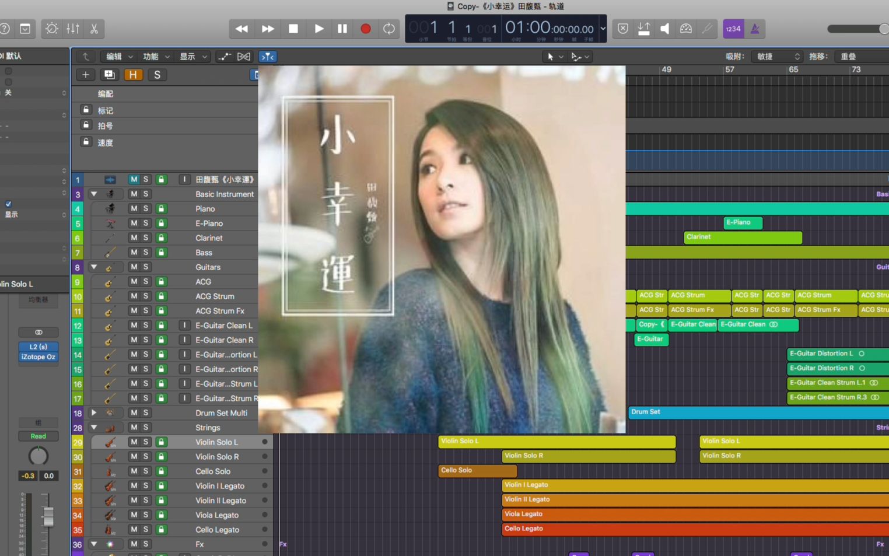The height and width of the screenshot is (556, 889).
Task: Toggle the metronome click button
Action: pyautogui.click(x=755, y=29)
